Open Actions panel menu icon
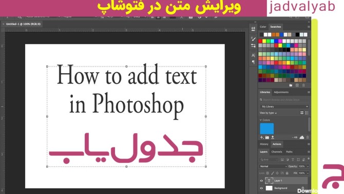Image resolution: width=344 pixels, height=194 pixels. (309, 144)
